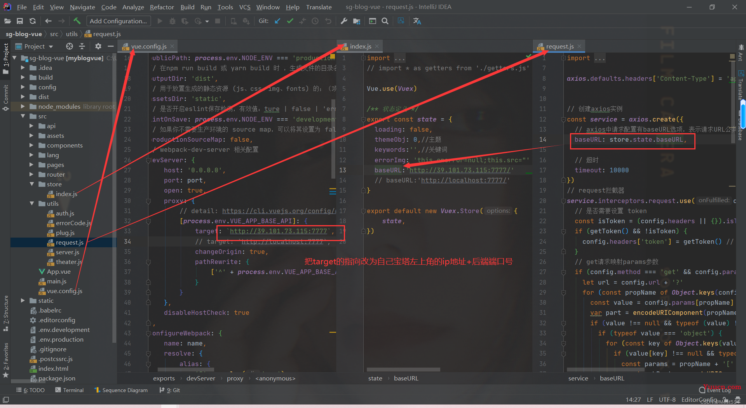Fold devServer block at line 26
746x408 pixels.
click(148, 160)
